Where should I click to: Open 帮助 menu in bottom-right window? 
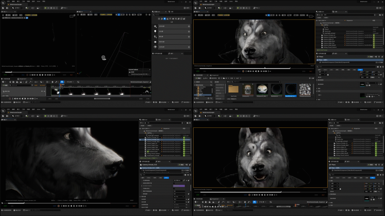tap(236, 109)
